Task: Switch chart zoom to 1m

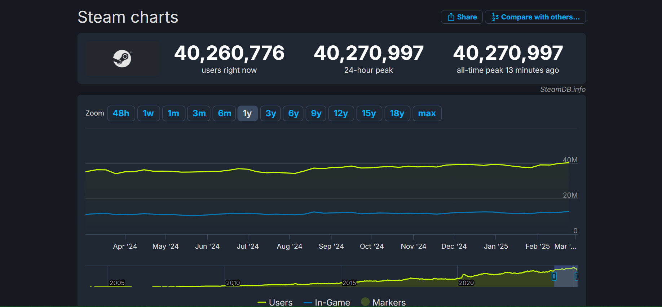Action: (x=173, y=113)
